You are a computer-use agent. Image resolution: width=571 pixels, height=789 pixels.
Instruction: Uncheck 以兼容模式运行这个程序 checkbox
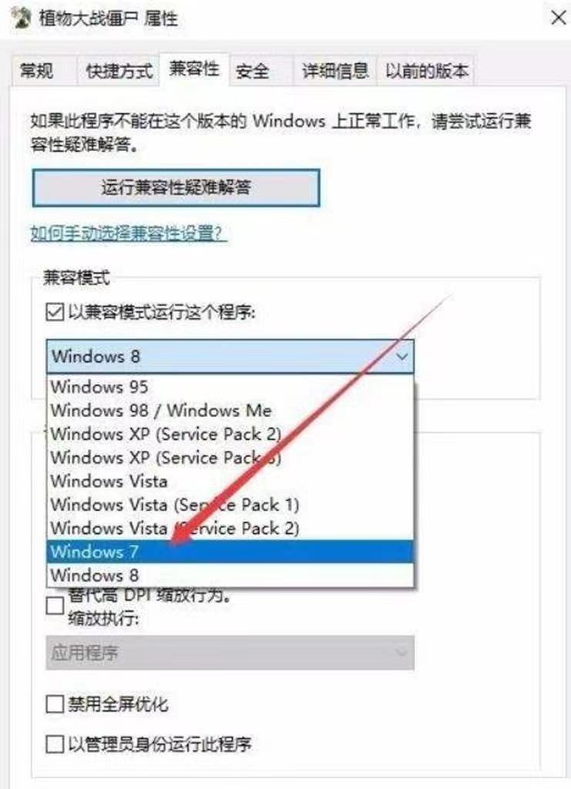pyautogui.click(x=55, y=313)
